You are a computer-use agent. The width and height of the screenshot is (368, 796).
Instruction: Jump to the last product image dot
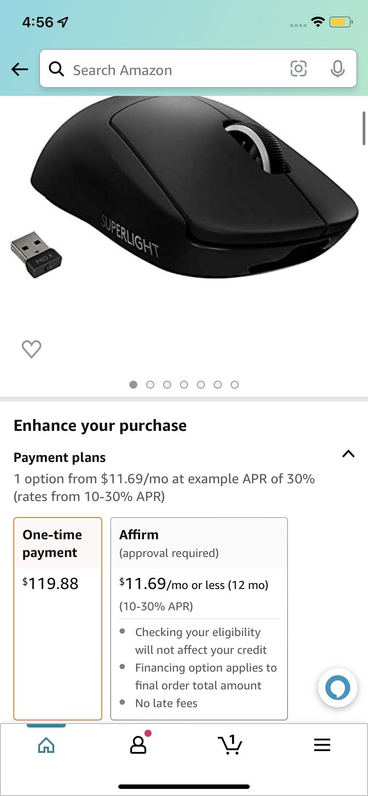pyautogui.click(x=235, y=385)
